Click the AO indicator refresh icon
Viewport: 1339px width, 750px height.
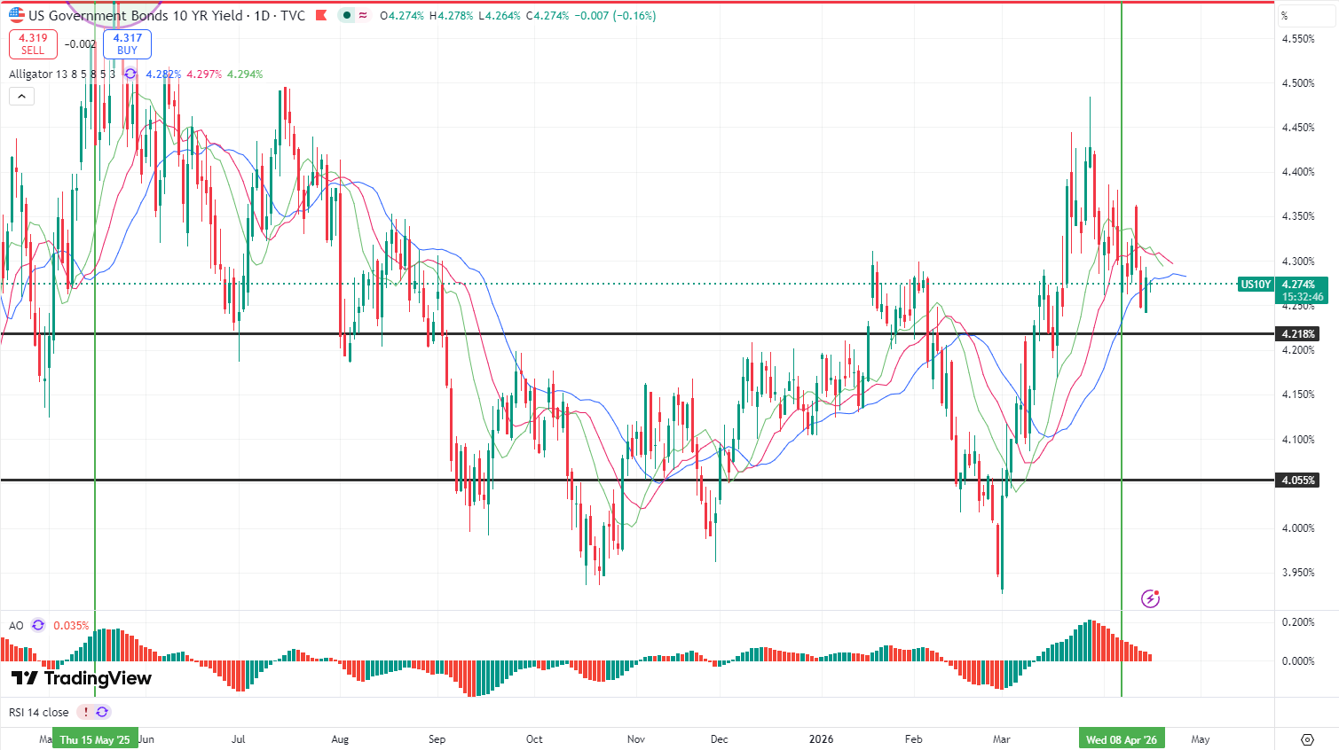coord(38,625)
